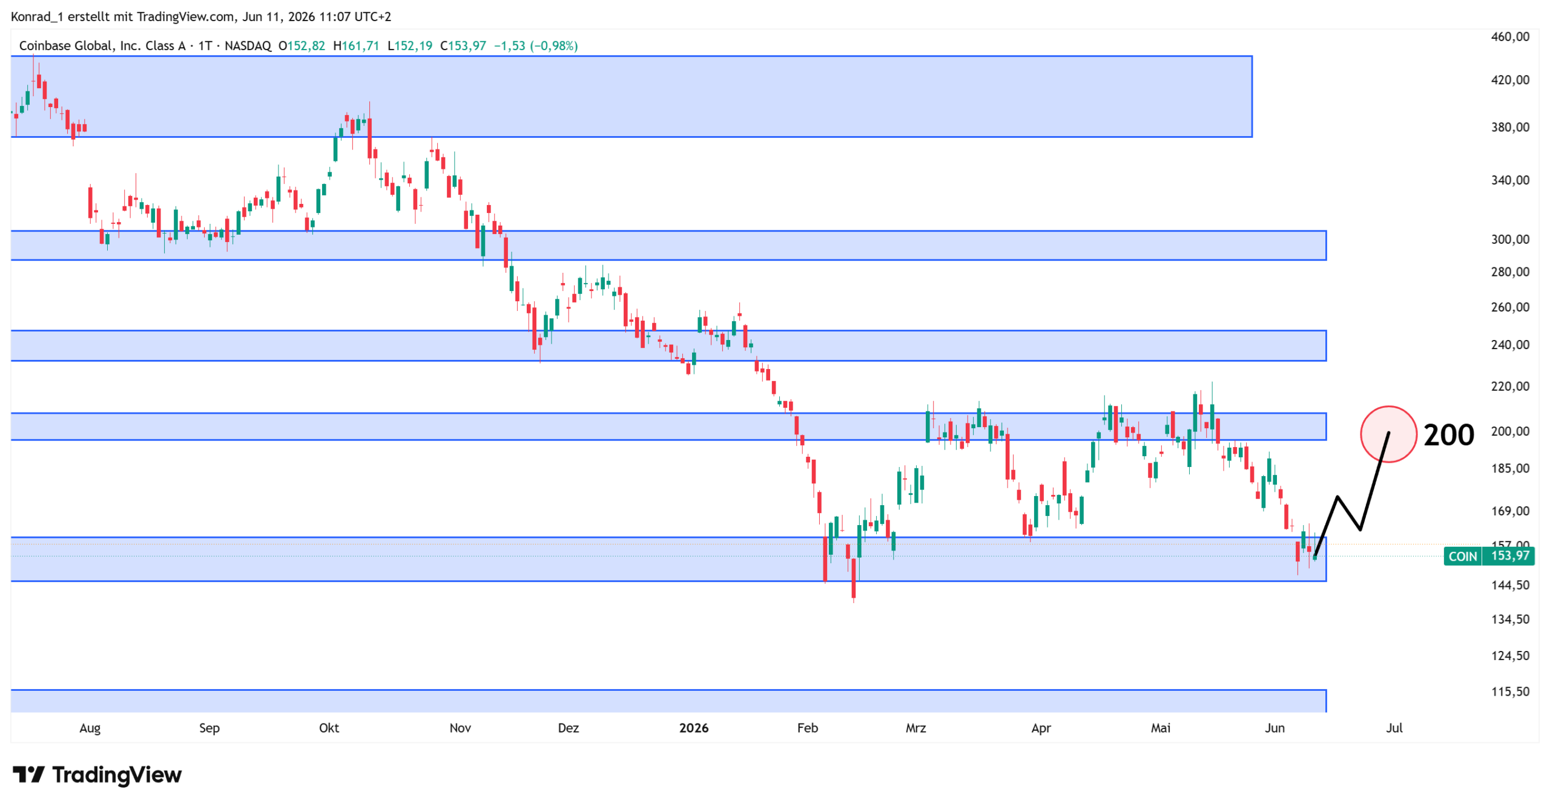Click the Nov label on the time axis

point(460,728)
